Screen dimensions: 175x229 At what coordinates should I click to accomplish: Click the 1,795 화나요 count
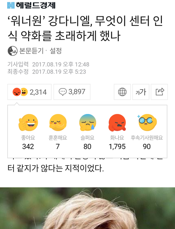117,146
